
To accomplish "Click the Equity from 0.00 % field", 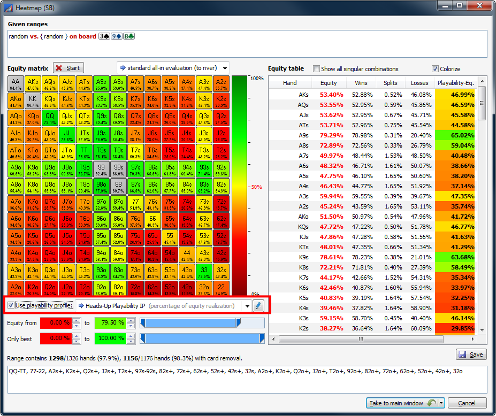I will (56, 323).
